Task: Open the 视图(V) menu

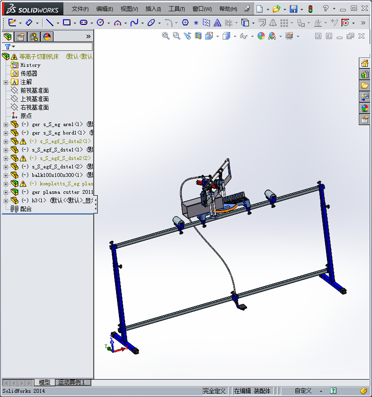Action: (129, 9)
